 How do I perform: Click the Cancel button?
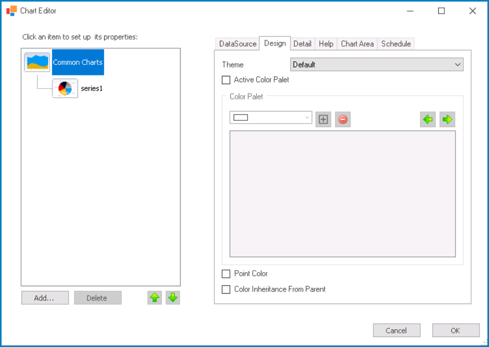pyautogui.click(x=396, y=330)
